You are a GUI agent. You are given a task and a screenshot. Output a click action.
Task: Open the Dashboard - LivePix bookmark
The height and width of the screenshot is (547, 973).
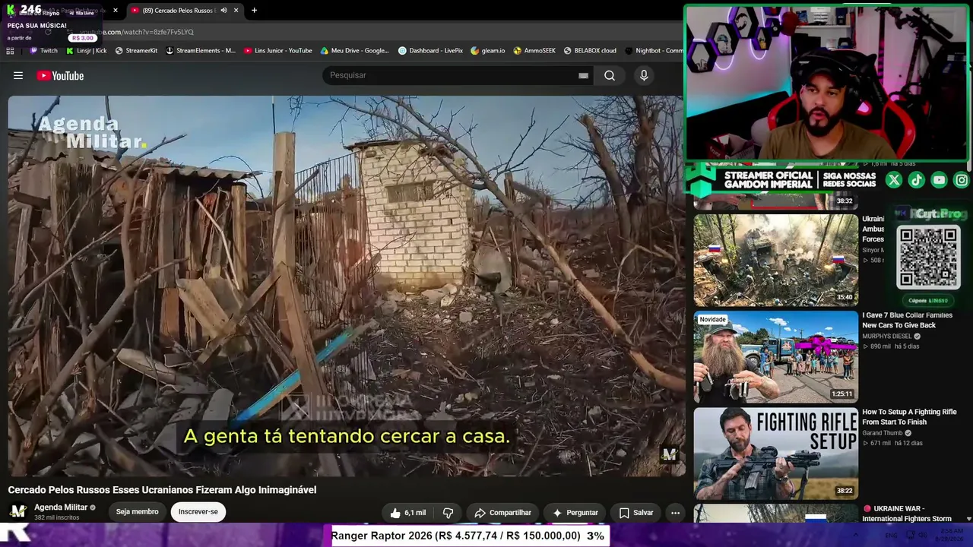tap(430, 51)
